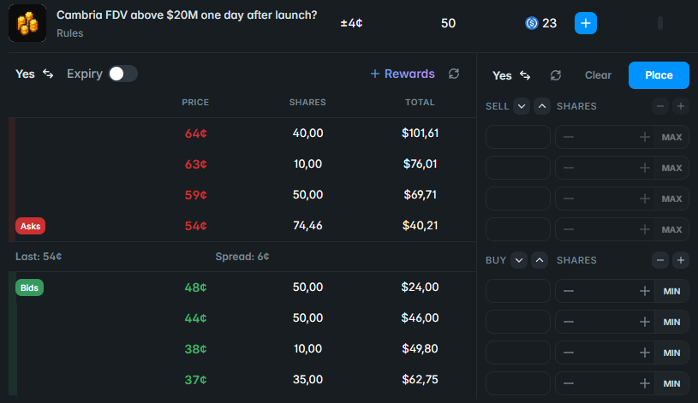
Task: Click the $101,61 total value
Action: pos(420,133)
